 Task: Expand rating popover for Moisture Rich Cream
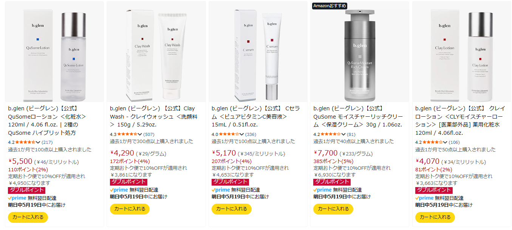(343, 134)
